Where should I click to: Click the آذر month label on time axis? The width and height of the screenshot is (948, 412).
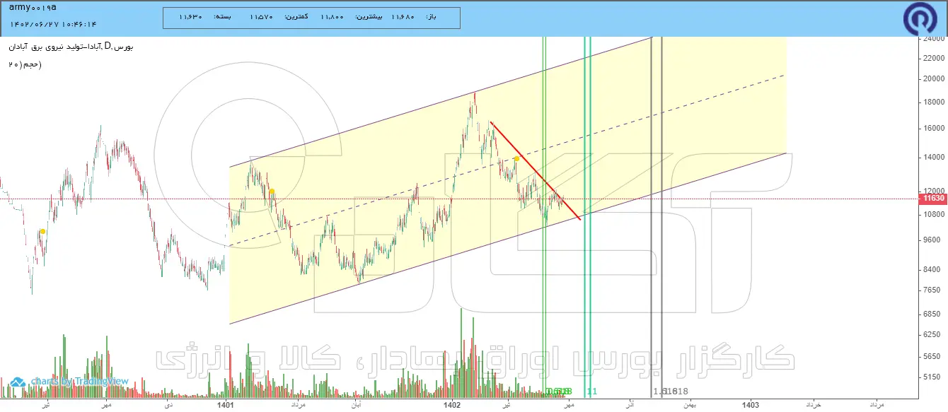coord(628,405)
